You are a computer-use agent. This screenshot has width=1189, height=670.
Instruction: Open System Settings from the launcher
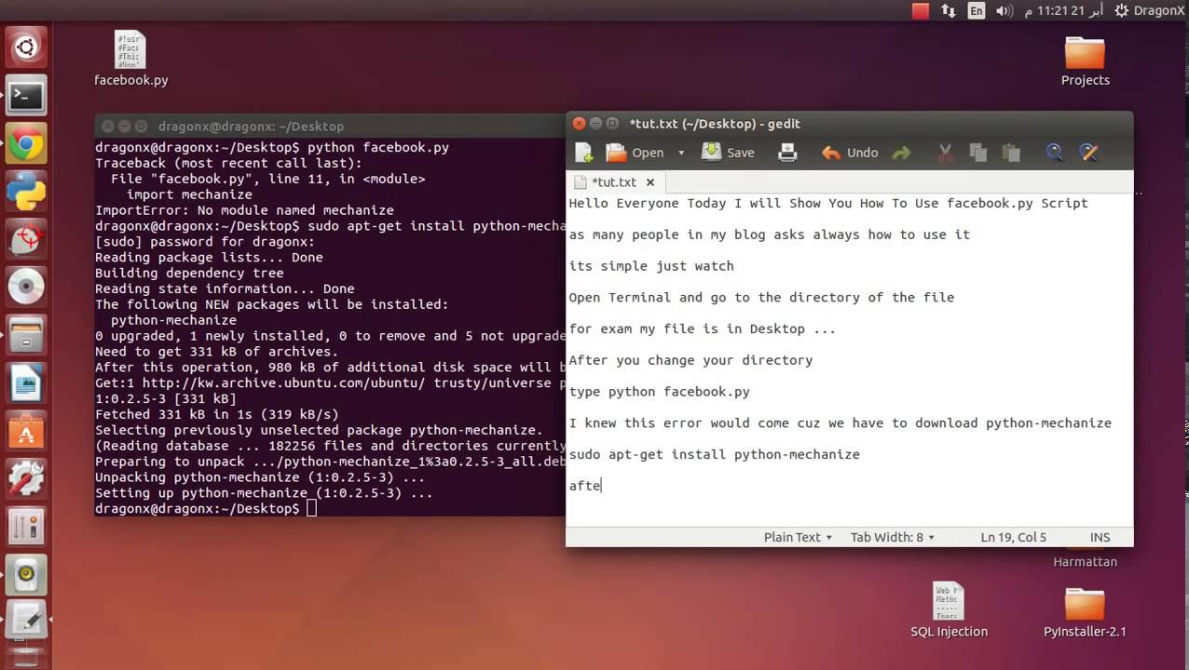coord(26,479)
